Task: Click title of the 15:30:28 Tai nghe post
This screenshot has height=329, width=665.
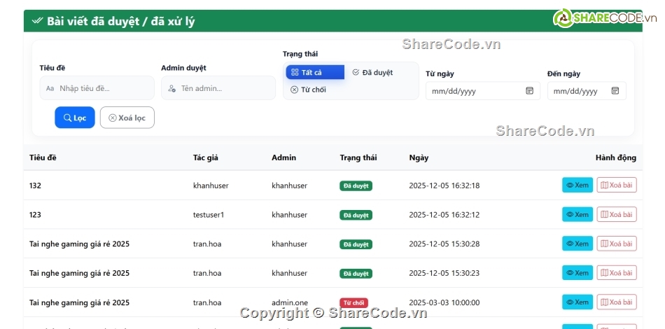Action: tap(79, 244)
